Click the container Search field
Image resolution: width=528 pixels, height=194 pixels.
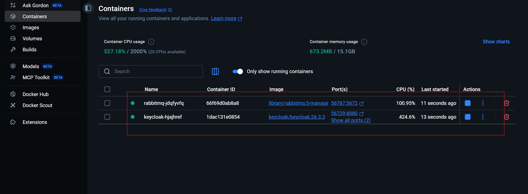click(x=155, y=71)
